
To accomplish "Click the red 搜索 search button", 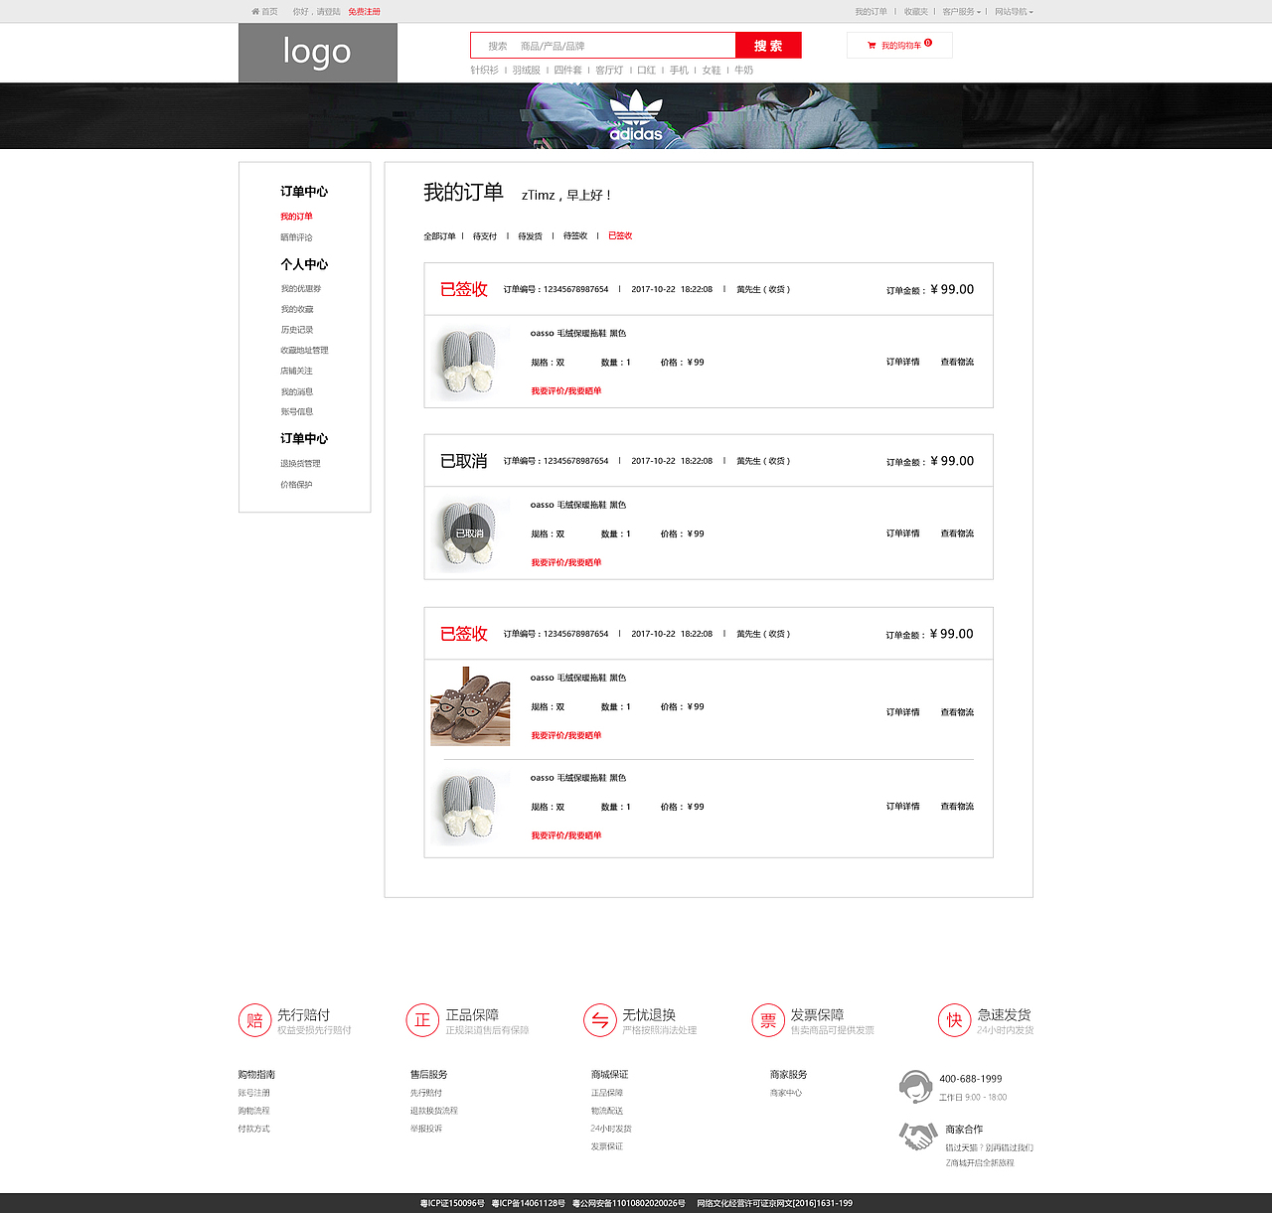I will (x=768, y=46).
